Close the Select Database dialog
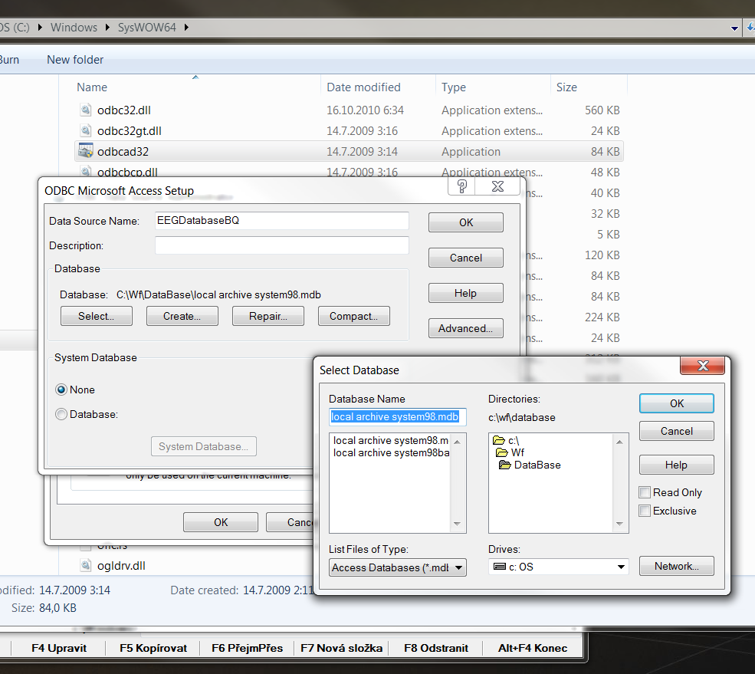Viewport: 755px width, 674px height. pyautogui.click(x=703, y=366)
